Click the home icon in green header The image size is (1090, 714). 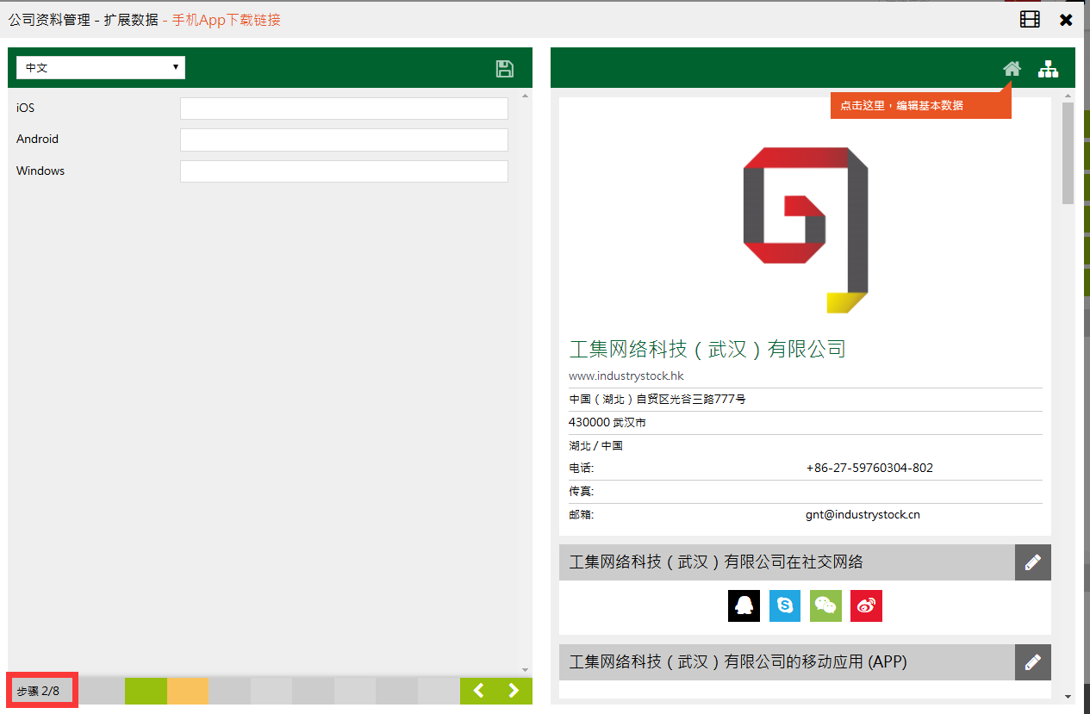(1012, 69)
